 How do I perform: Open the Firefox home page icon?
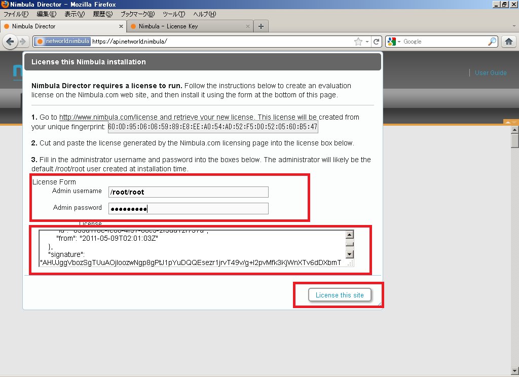(x=509, y=42)
